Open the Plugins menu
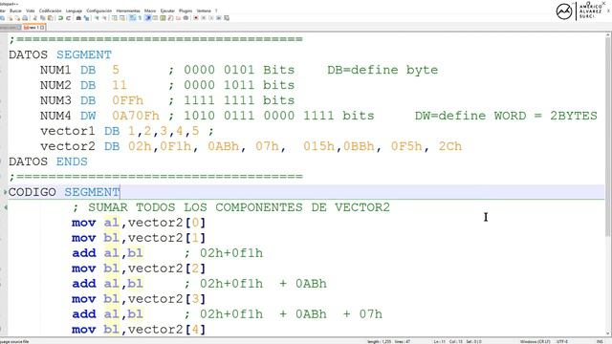This screenshot has height=344, width=612. pyautogui.click(x=186, y=11)
